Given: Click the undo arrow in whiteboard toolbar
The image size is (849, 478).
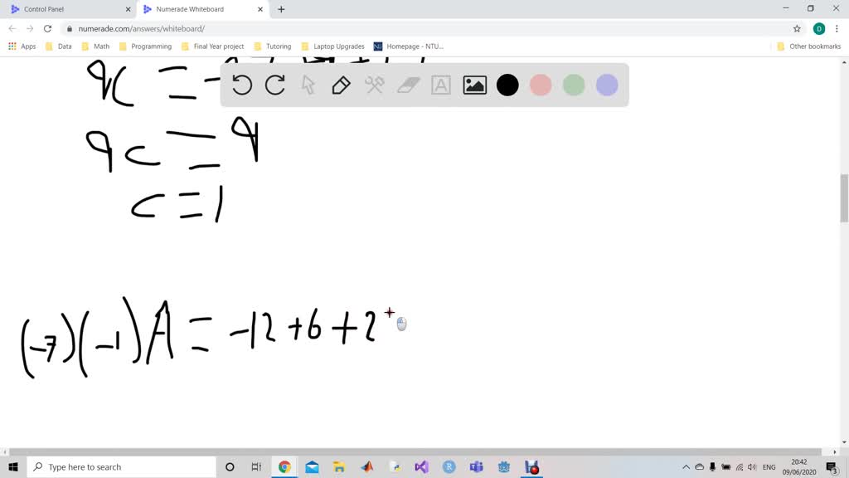Looking at the screenshot, I should coord(242,85).
